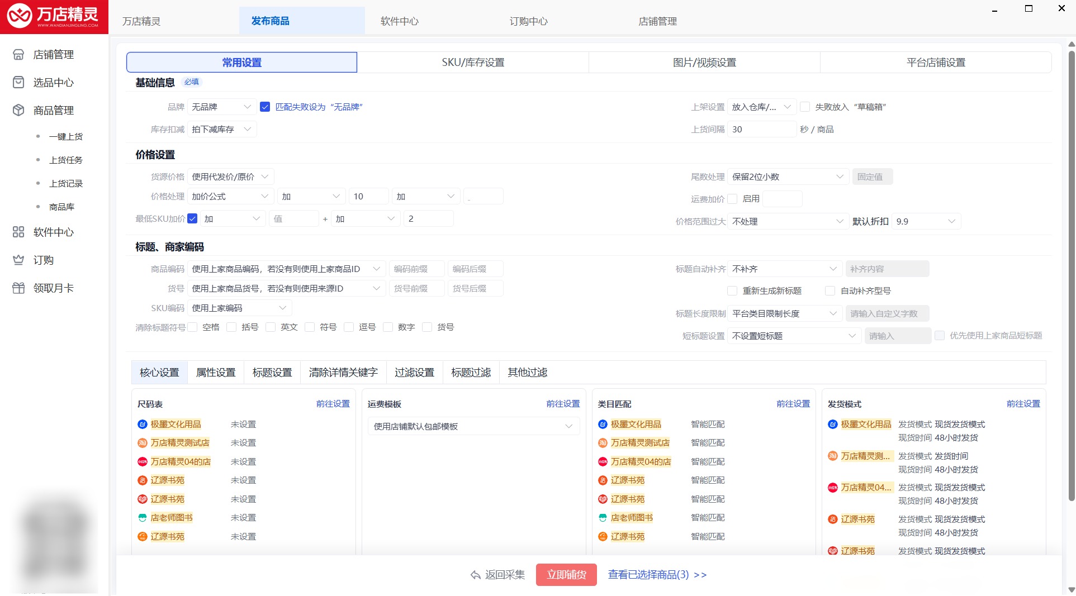The width and height of the screenshot is (1076, 596).
Task: Click 前往设置 in 类目匹配 card
Action: (x=793, y=403)
